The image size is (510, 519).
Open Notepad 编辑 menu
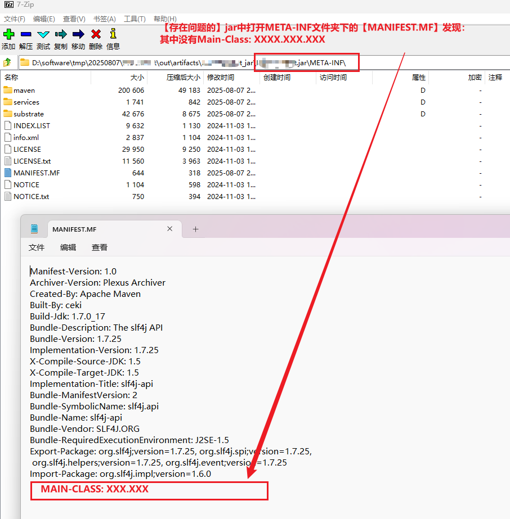pos(68,247)
